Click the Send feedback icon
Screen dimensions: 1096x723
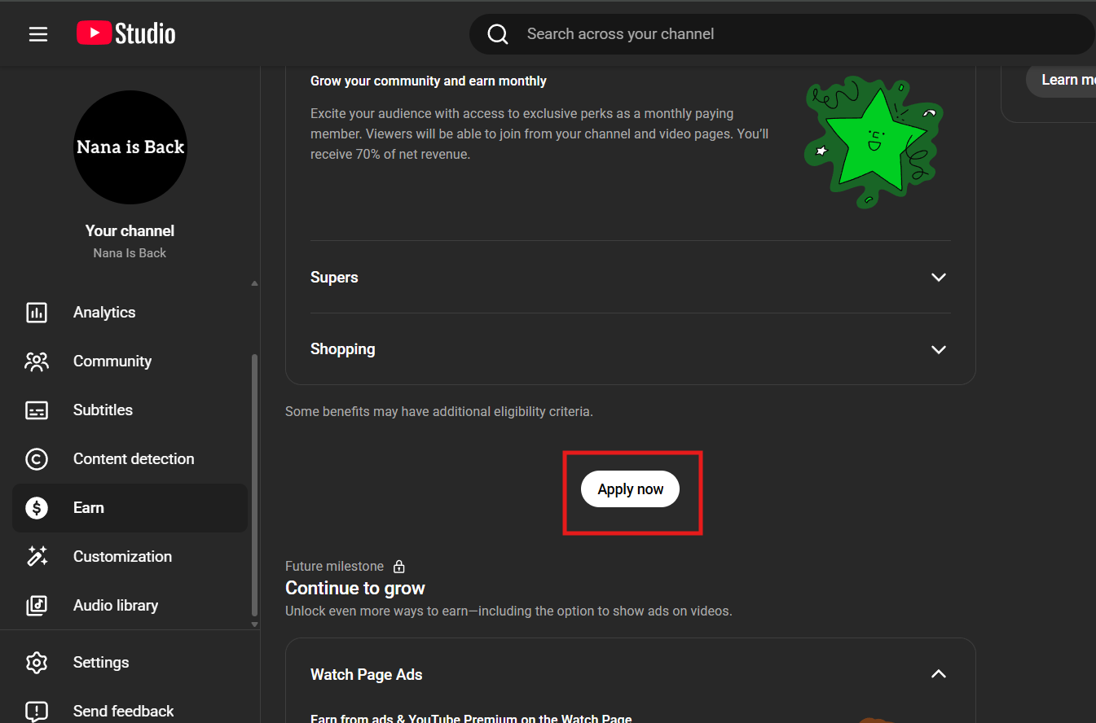point(37,711)
